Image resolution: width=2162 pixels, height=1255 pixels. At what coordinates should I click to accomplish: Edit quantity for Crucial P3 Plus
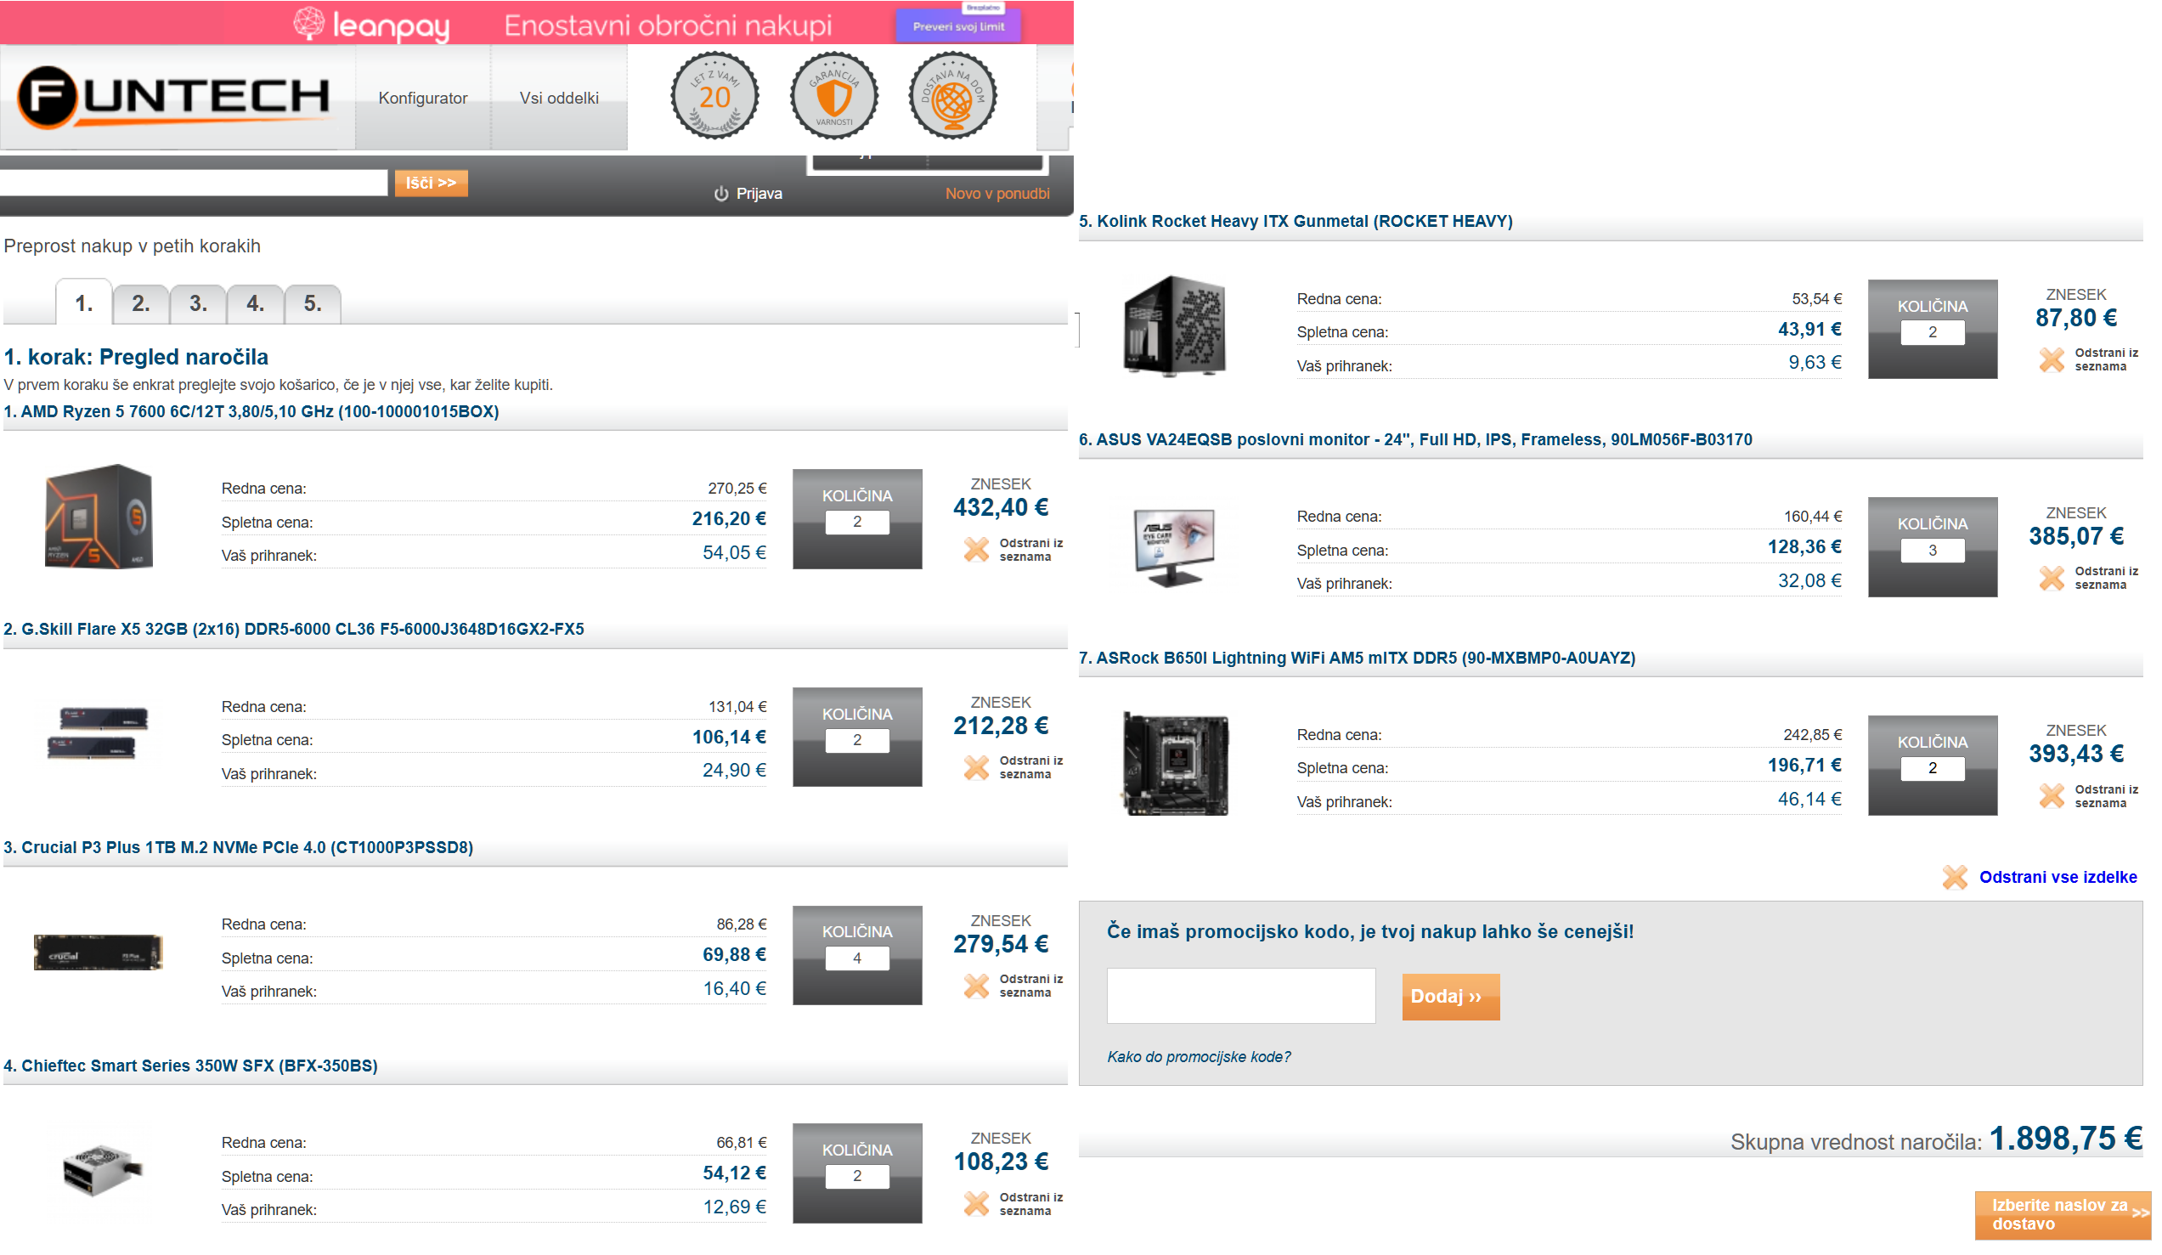(857, 958)
